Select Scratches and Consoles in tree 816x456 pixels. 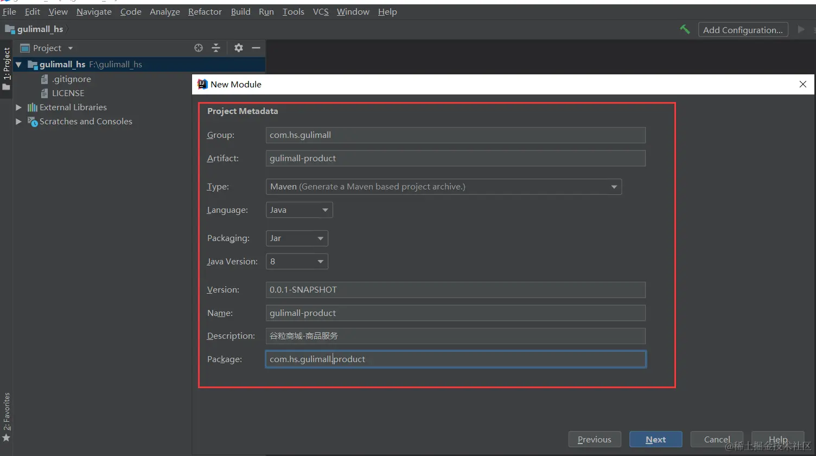86,122
